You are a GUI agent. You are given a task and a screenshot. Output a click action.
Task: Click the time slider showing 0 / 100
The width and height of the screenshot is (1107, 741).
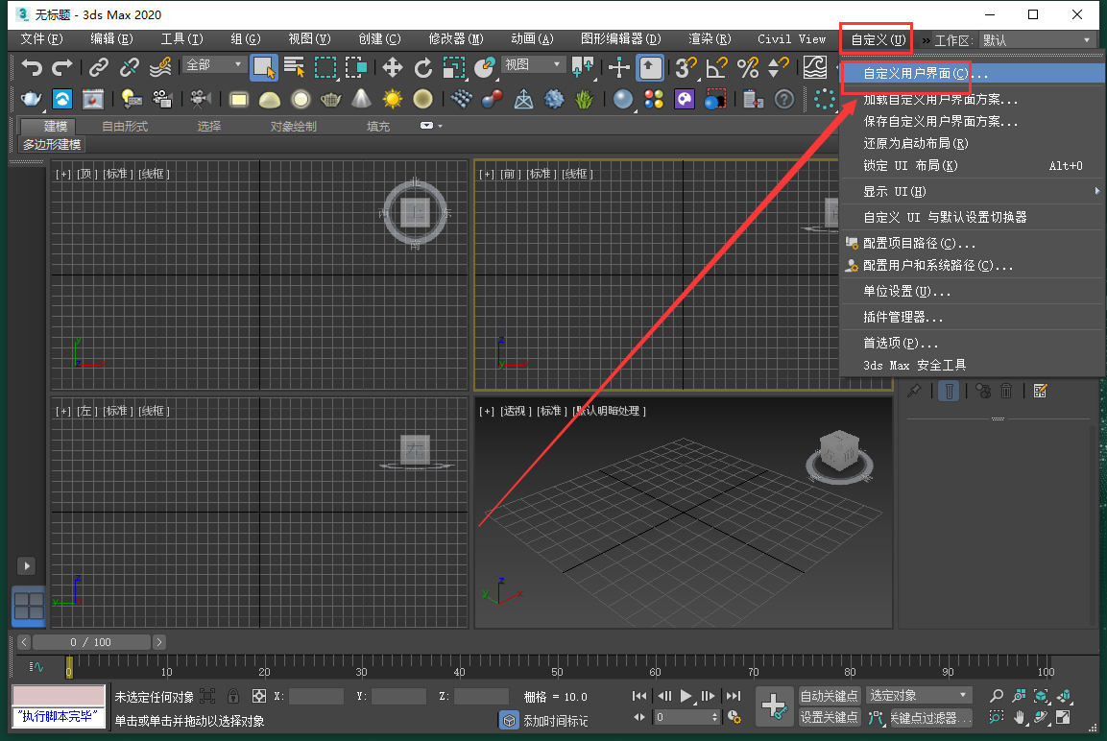[x=91, y=642]
